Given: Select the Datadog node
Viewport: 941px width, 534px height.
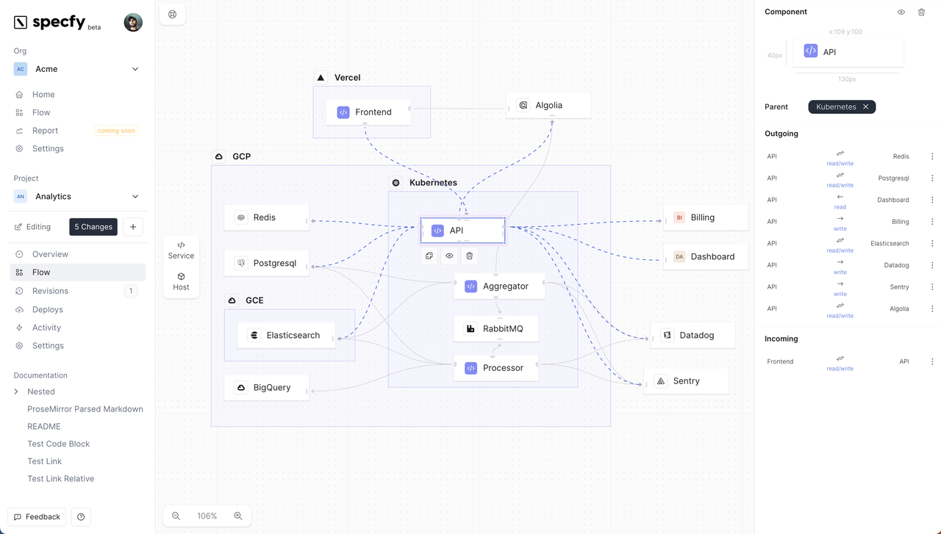Looking at the screenshot, I should (x=693, y=335).
